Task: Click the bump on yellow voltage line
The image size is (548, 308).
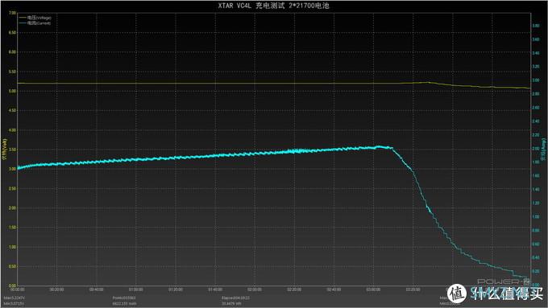Action: click(428, 82)
